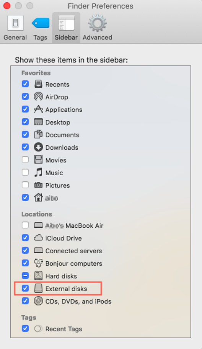Enable the Pictures checkbox

coord(25,185)
